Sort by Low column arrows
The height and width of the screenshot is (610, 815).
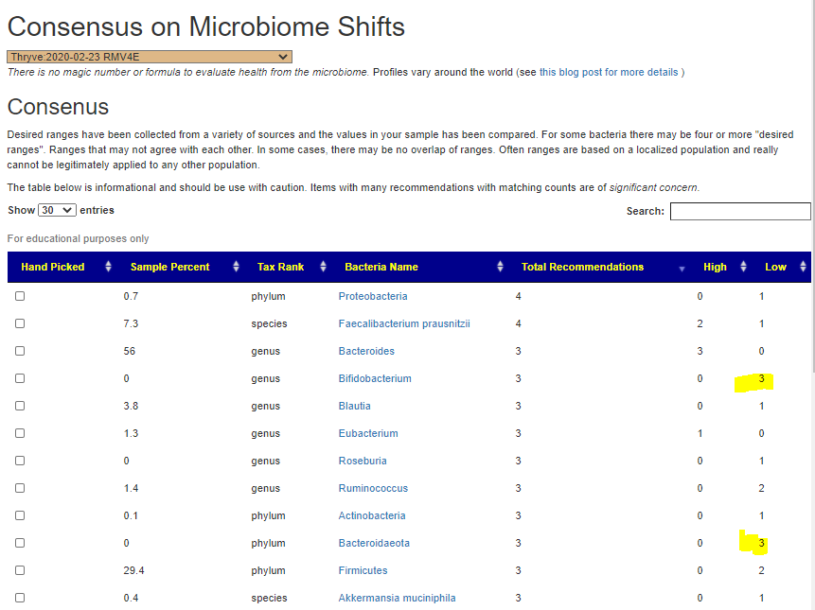point(803,267)
